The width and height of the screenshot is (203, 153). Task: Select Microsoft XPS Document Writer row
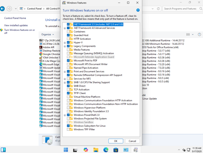(x=90, y=64)
